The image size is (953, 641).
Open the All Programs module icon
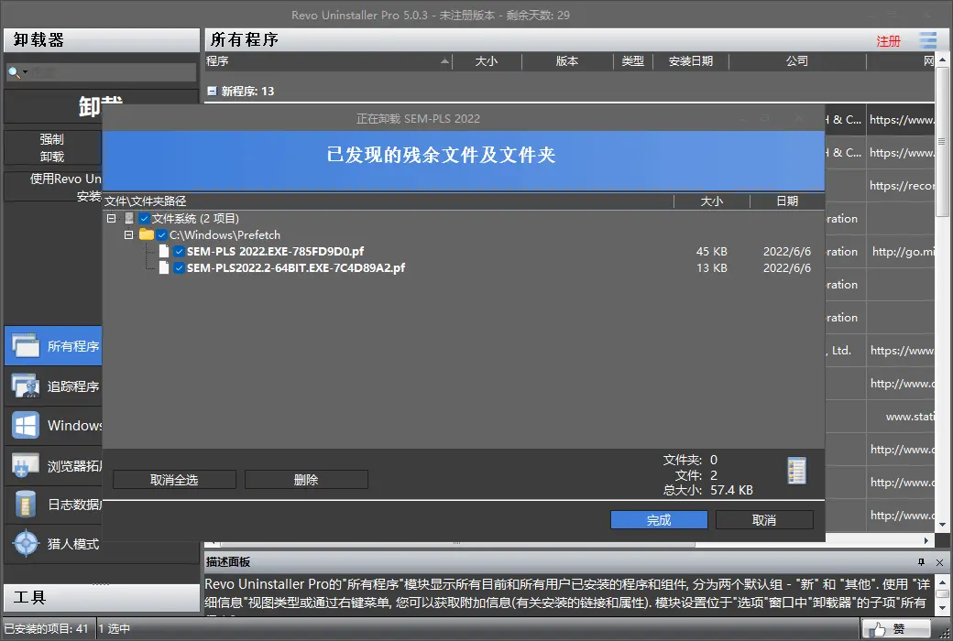tap(26, 346)
